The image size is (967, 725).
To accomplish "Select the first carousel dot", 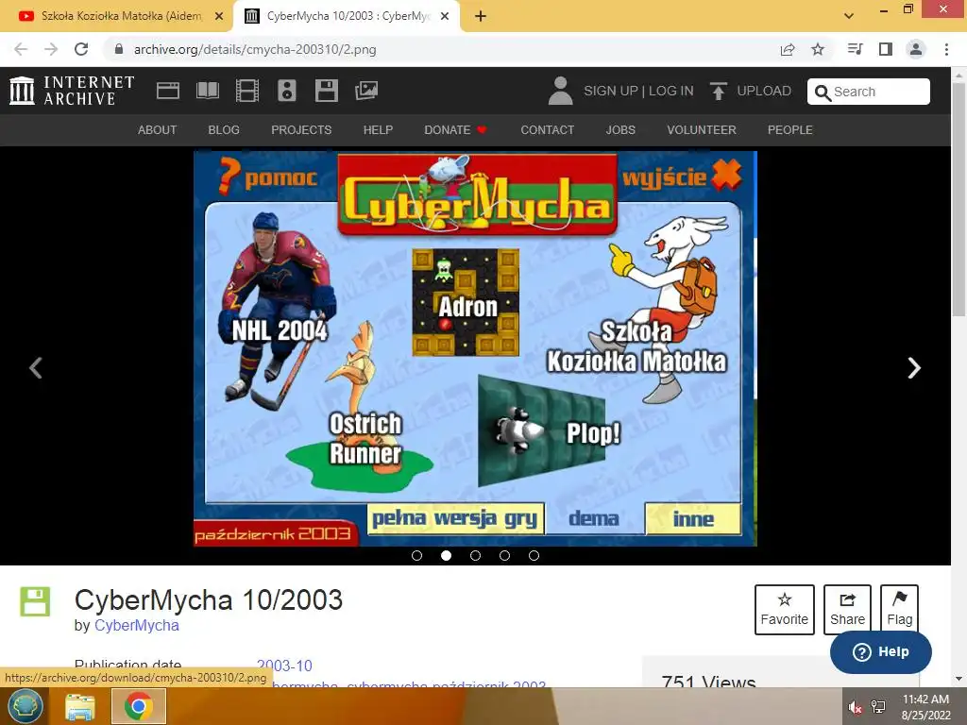I will coord(416,555).
